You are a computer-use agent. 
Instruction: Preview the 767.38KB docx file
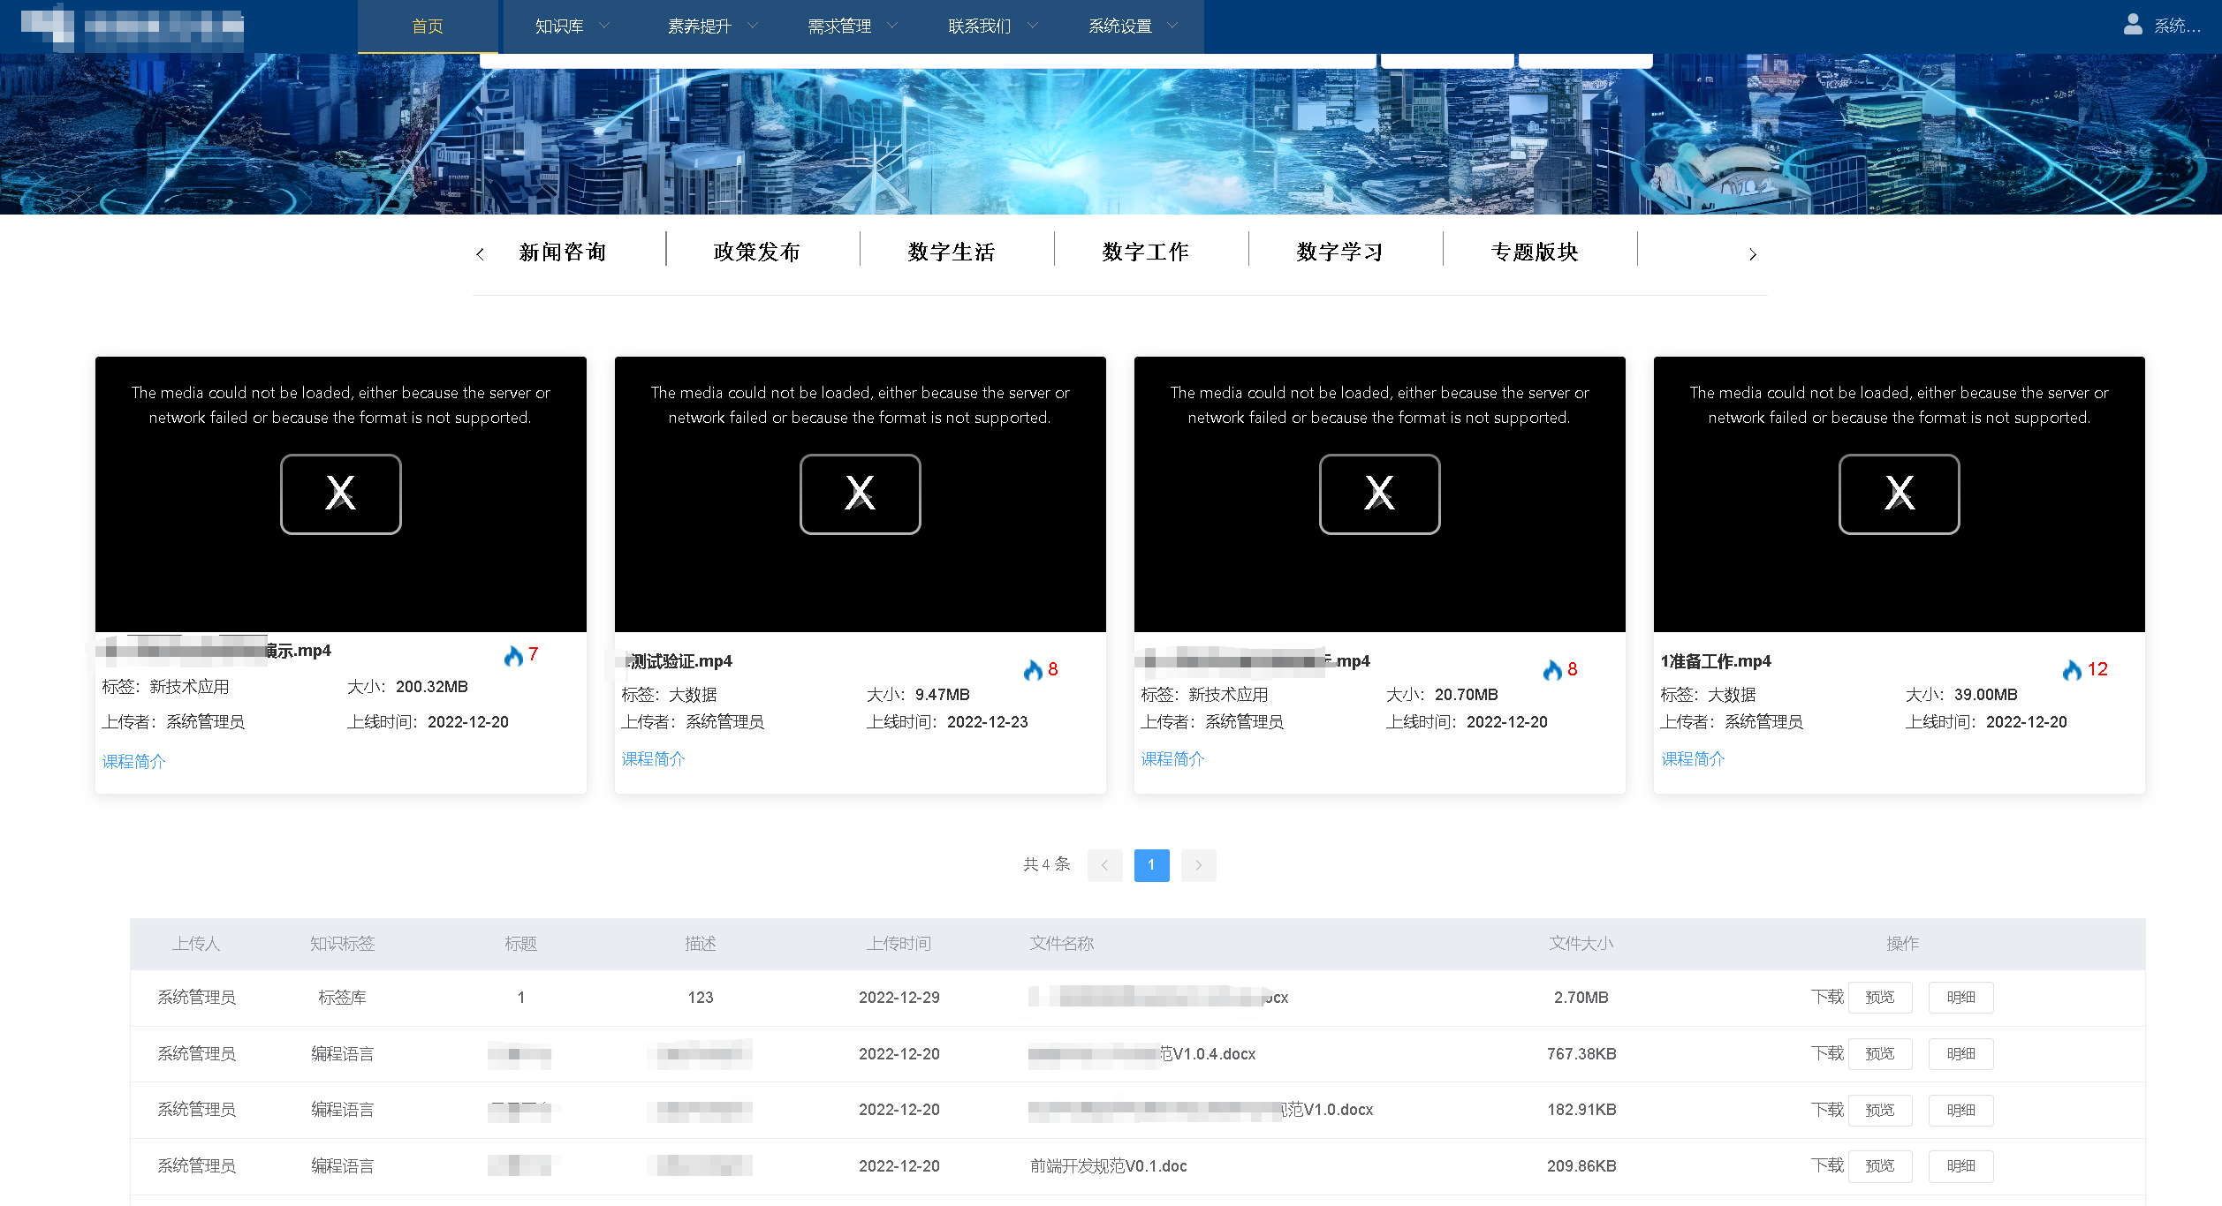(x=1880, y=1054)
